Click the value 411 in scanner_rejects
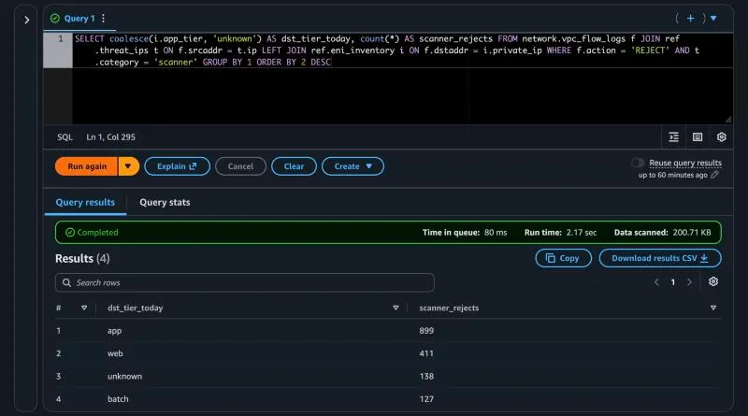This screenshot has width=748, height=416. (x=426, y=353)
